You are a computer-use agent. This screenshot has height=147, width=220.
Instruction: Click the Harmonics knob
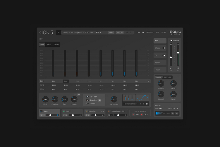pos(114,99)
